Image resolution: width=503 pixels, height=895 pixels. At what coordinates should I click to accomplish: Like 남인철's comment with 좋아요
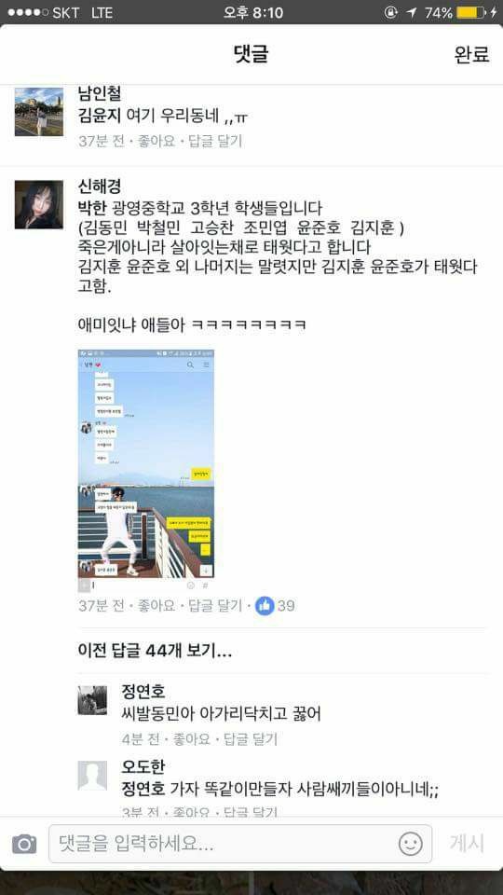point(156,141)
